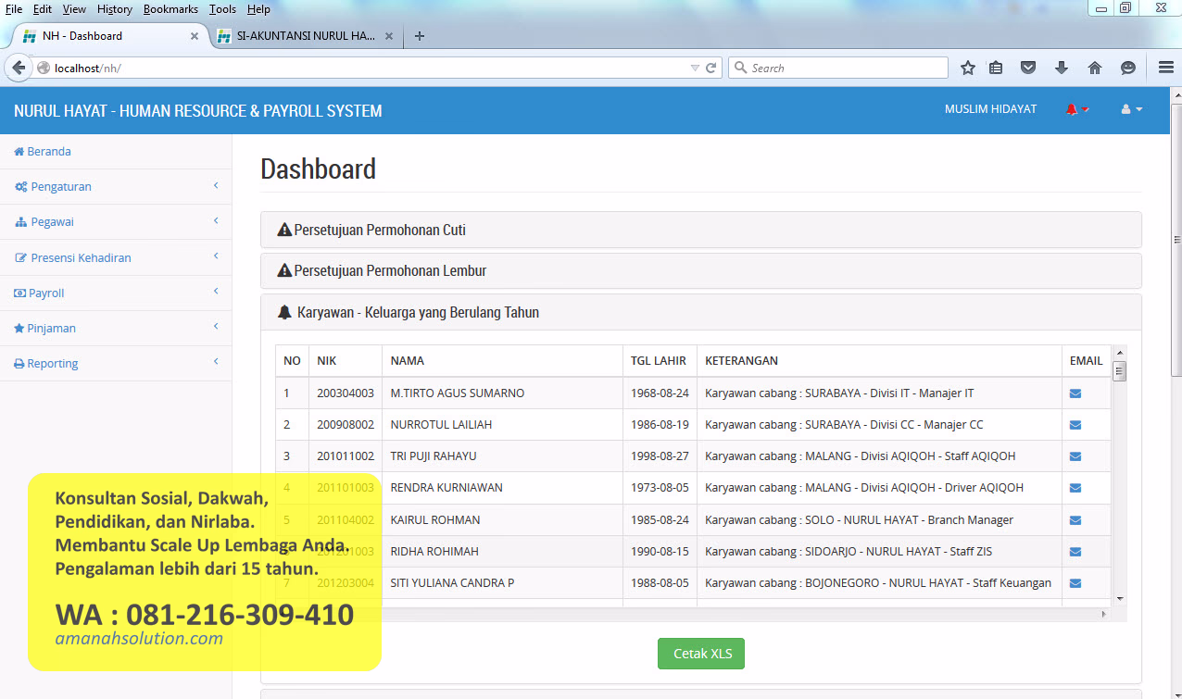
Task: Click envelope icon for SITI YULIANA CANDRA P
Action: point(1075,583)
